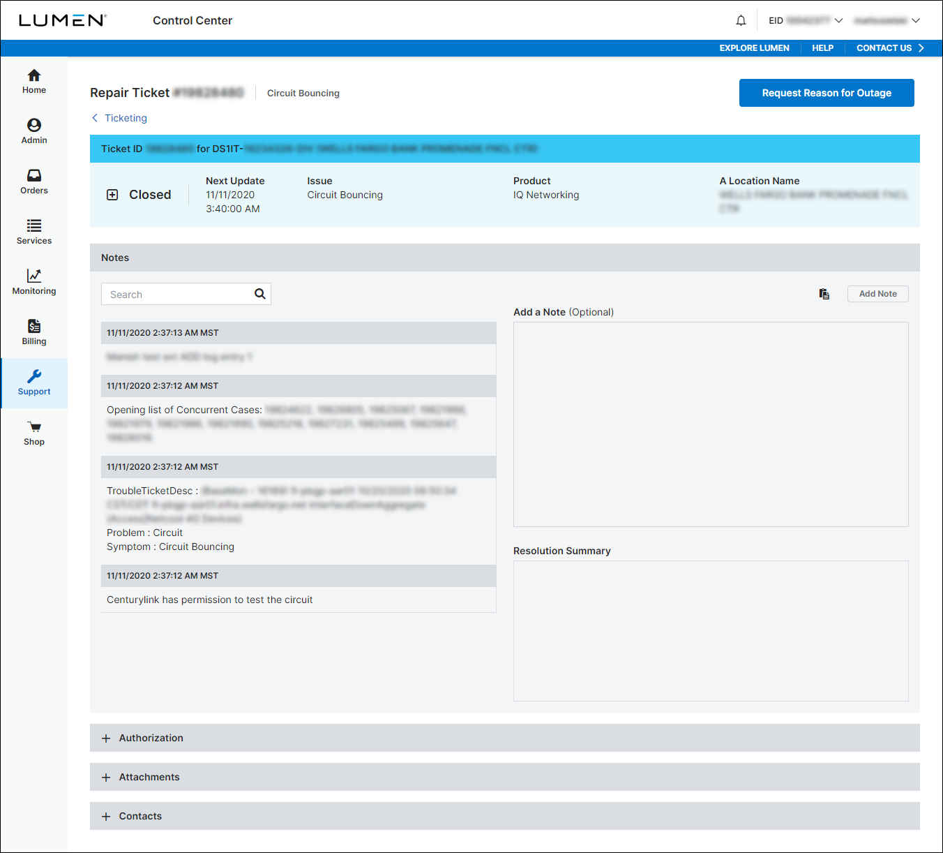Click the Circuit Bouncing issue value

(345, 195)
